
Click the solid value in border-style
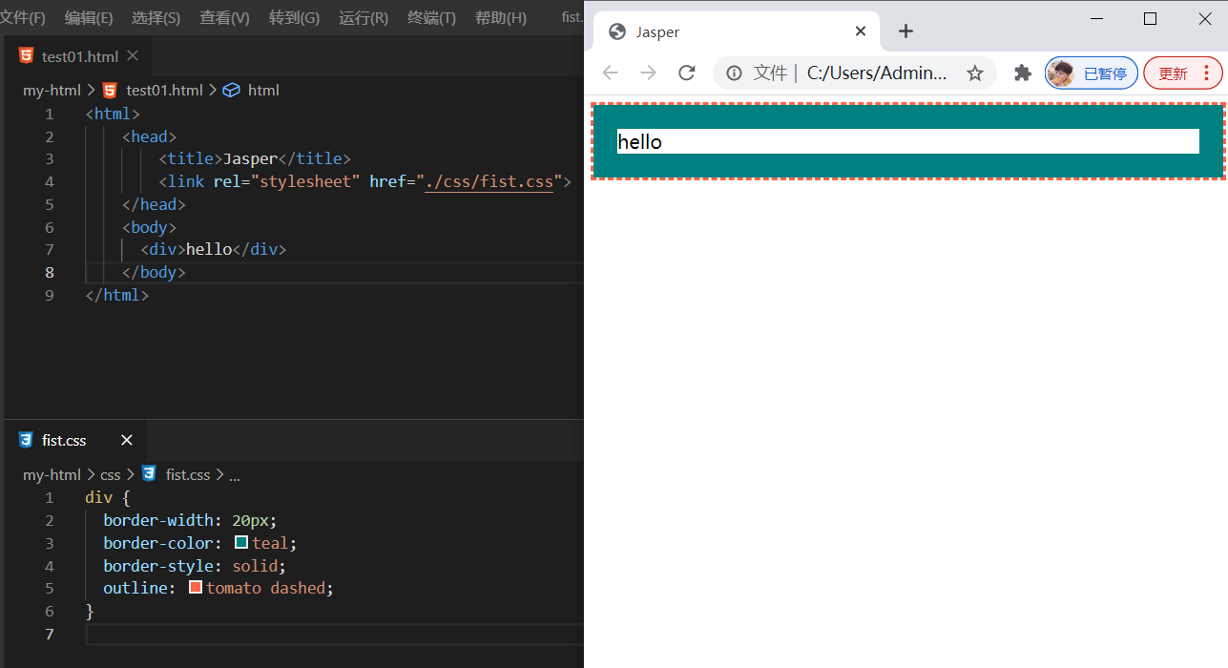(255, 565)
